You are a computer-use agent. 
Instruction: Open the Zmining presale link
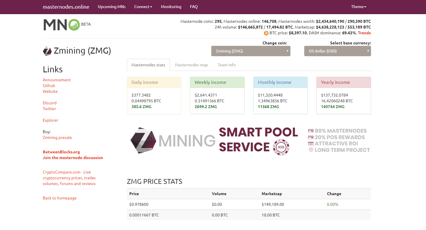pos(57,137)
